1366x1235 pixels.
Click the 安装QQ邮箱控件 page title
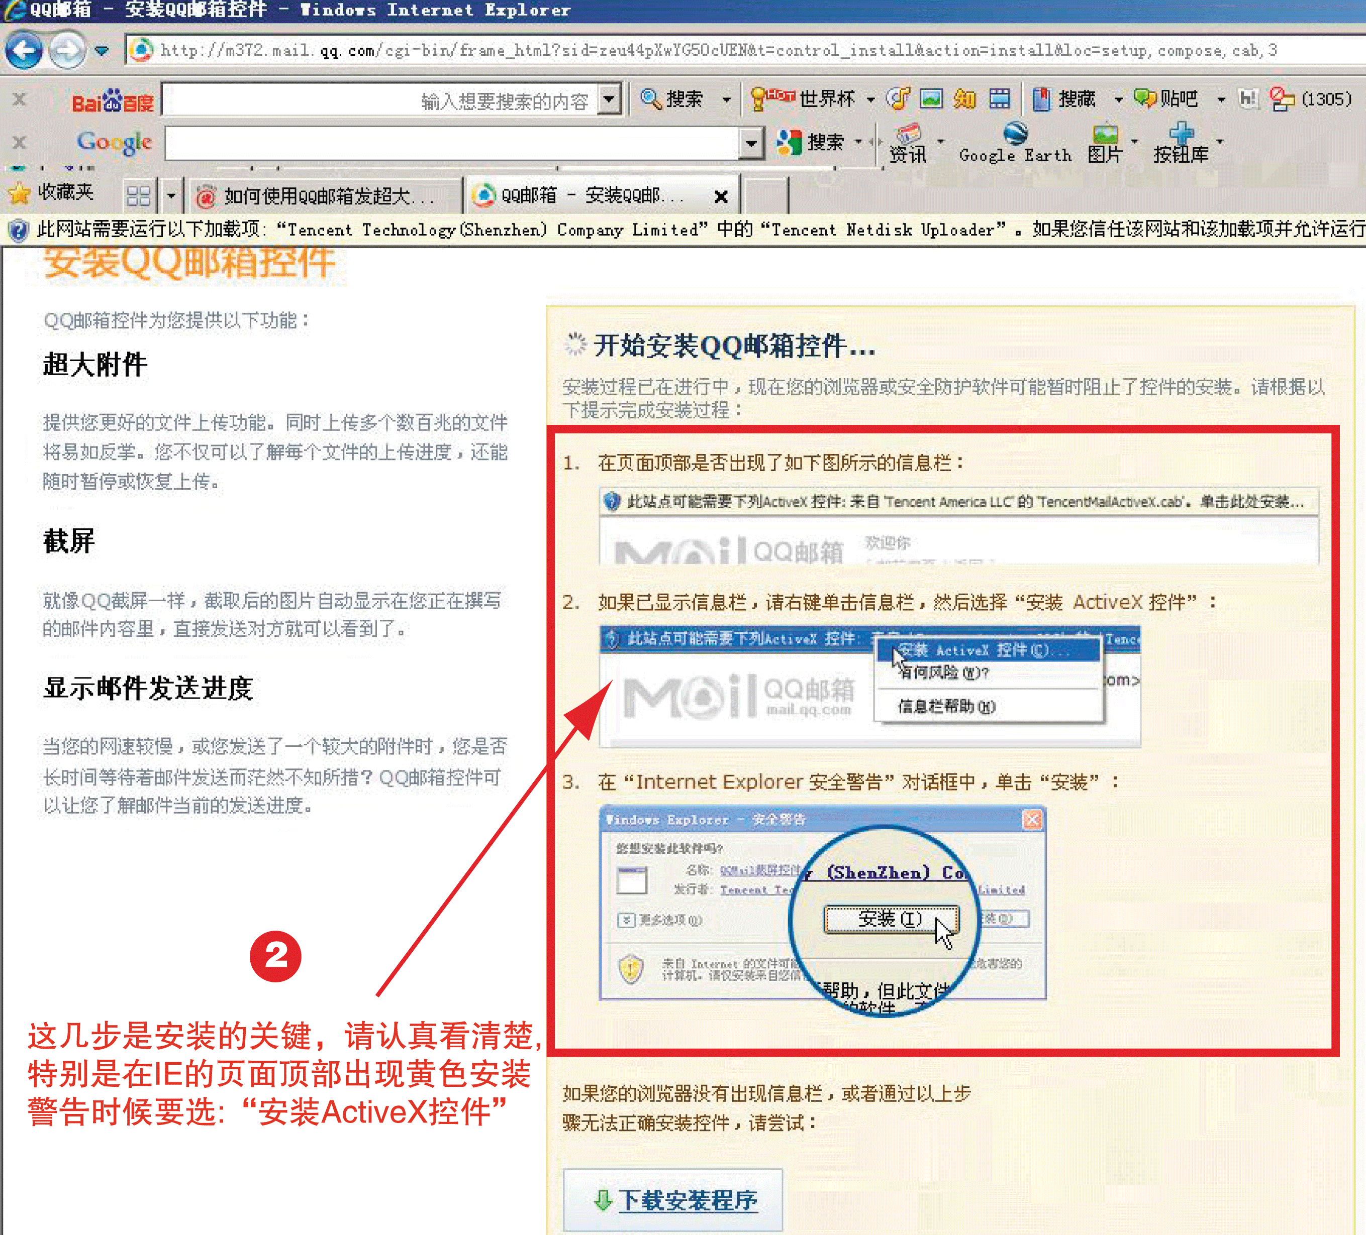pos(189,263)
